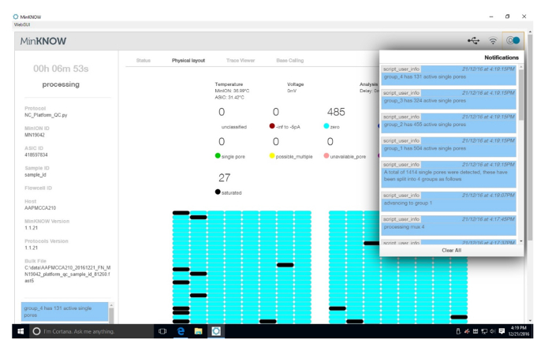The height and width of the screenshot is (358, 552).
Task: Click the ASIC ID value 418597834
Action: (36, 155)
